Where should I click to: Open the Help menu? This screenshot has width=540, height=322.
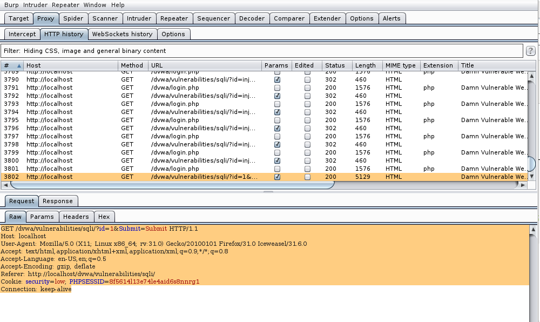click(118, 5)
